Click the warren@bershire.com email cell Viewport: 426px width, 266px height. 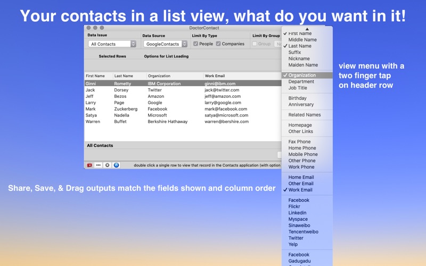pyautogui.click(x=227, y=122)
